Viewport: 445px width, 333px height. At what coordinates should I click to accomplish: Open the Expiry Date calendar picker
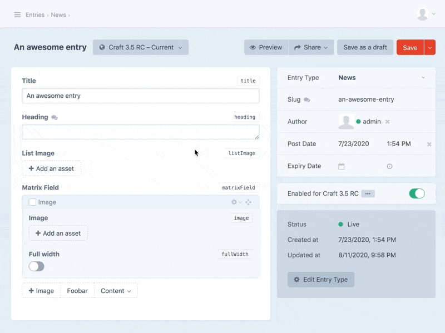(342, 166)
